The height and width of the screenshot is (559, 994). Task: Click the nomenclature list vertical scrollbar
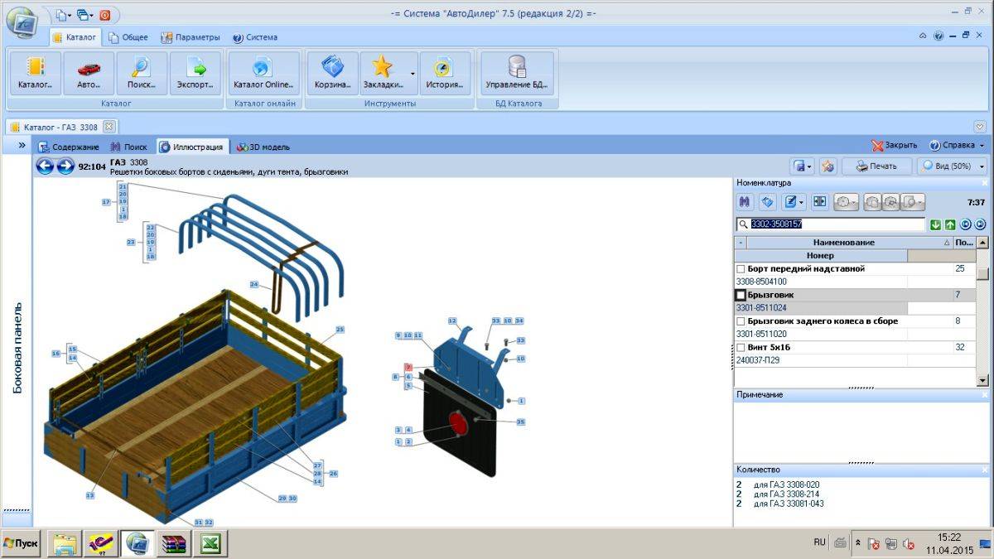982,311
